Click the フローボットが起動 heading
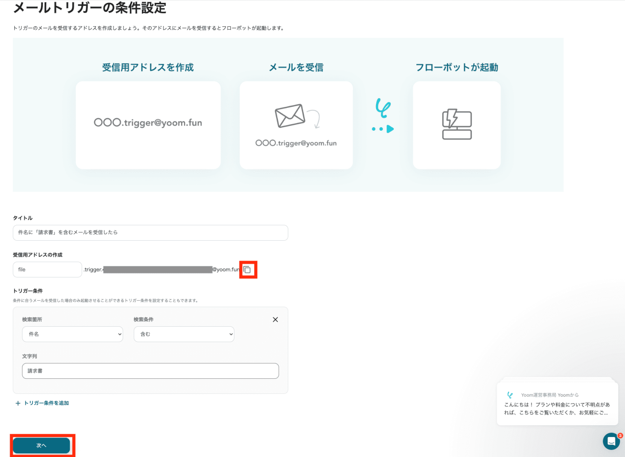This screenshot has width=625, height=457. (x=457, y=67)
